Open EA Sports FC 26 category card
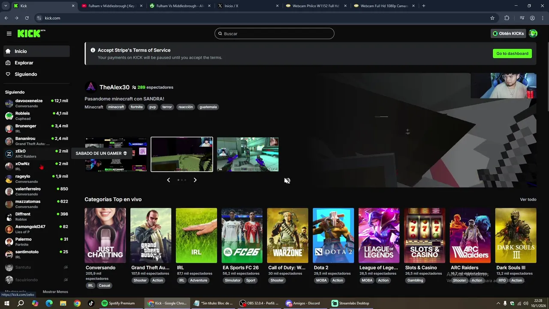 (242, 236)
